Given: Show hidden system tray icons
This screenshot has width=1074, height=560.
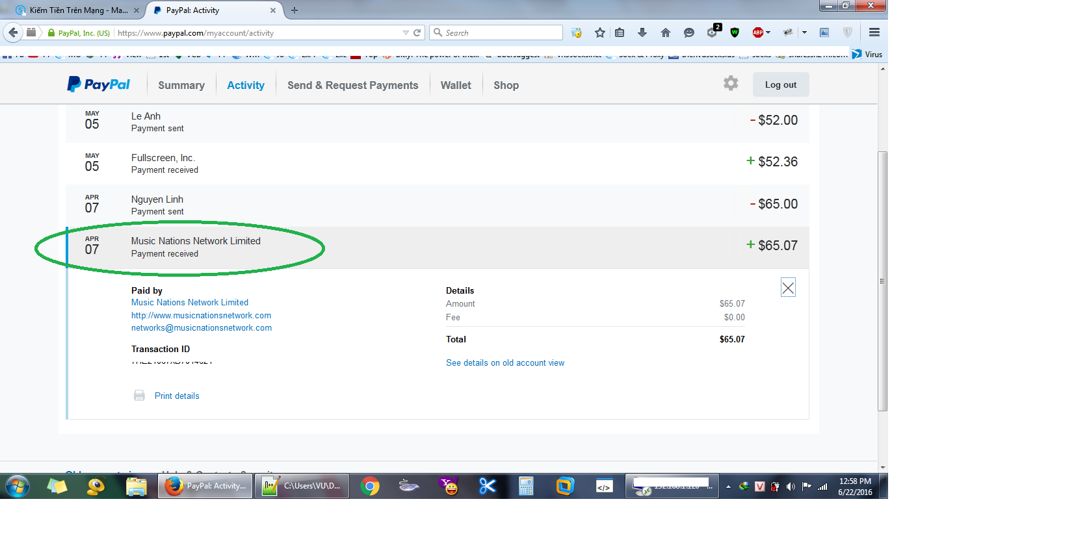Looking at the screenshot, I should 728,486.
